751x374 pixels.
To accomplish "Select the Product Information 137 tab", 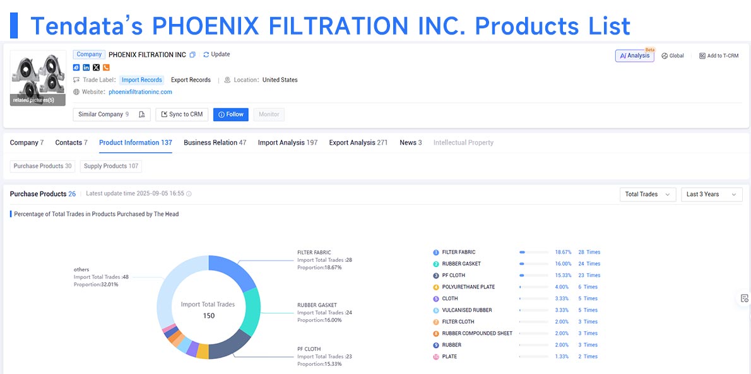I will (x=136, y=142).
